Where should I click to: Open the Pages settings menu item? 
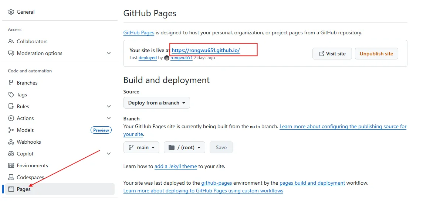point(24,189)
